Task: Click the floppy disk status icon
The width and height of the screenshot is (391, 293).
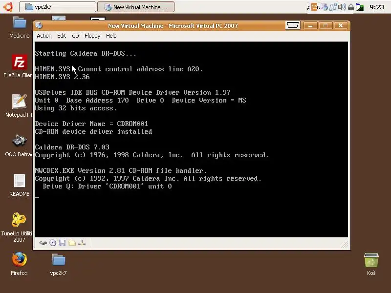Action: (63, 243)
